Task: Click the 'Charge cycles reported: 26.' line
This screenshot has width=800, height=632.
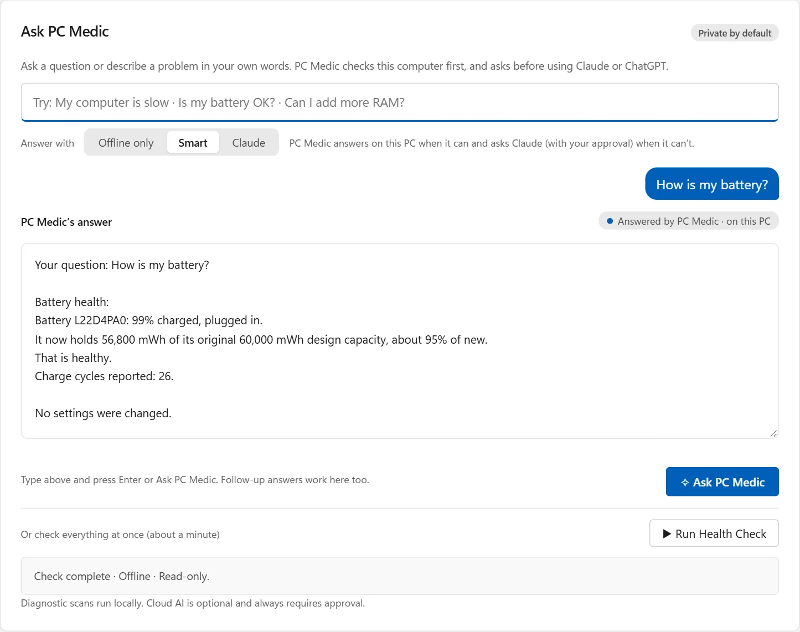Action: (104, 376)
